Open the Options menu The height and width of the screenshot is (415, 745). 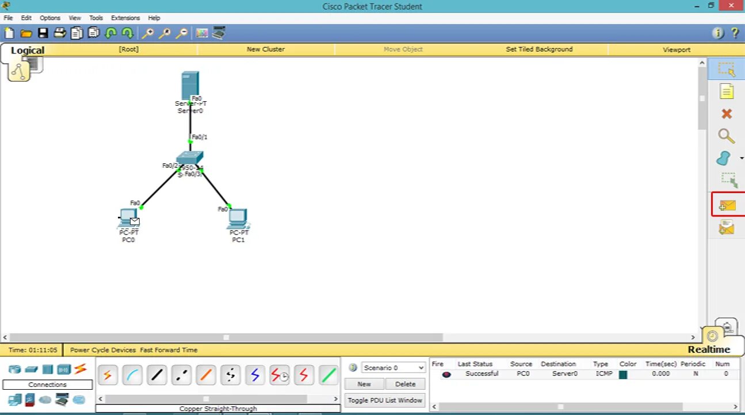[x=49, y=18]
